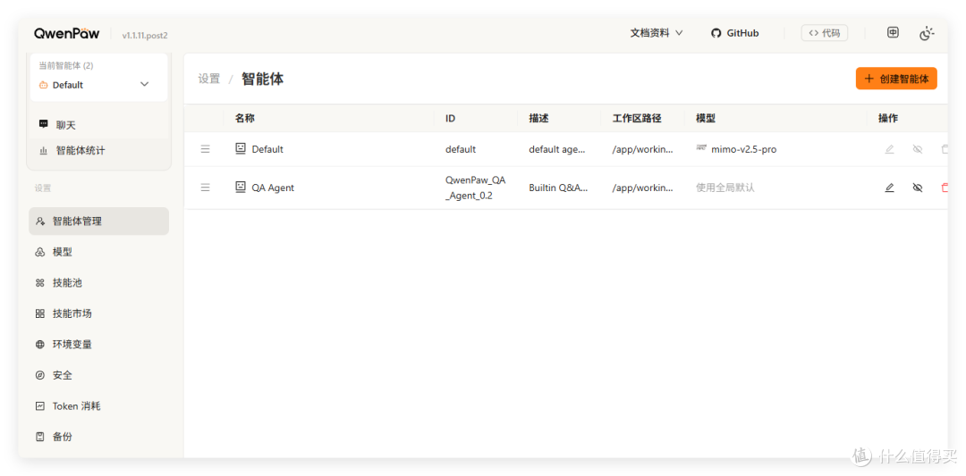Click the QwenPaw_QA_Agent_0.2 ID cell

point(475,188)
